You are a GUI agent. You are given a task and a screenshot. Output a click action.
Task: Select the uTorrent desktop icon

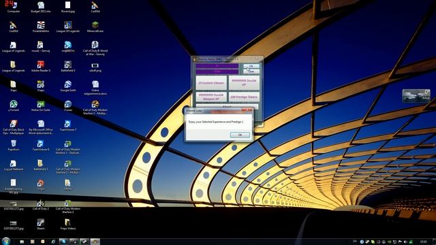pyautogui.click(x=13, y=106)
